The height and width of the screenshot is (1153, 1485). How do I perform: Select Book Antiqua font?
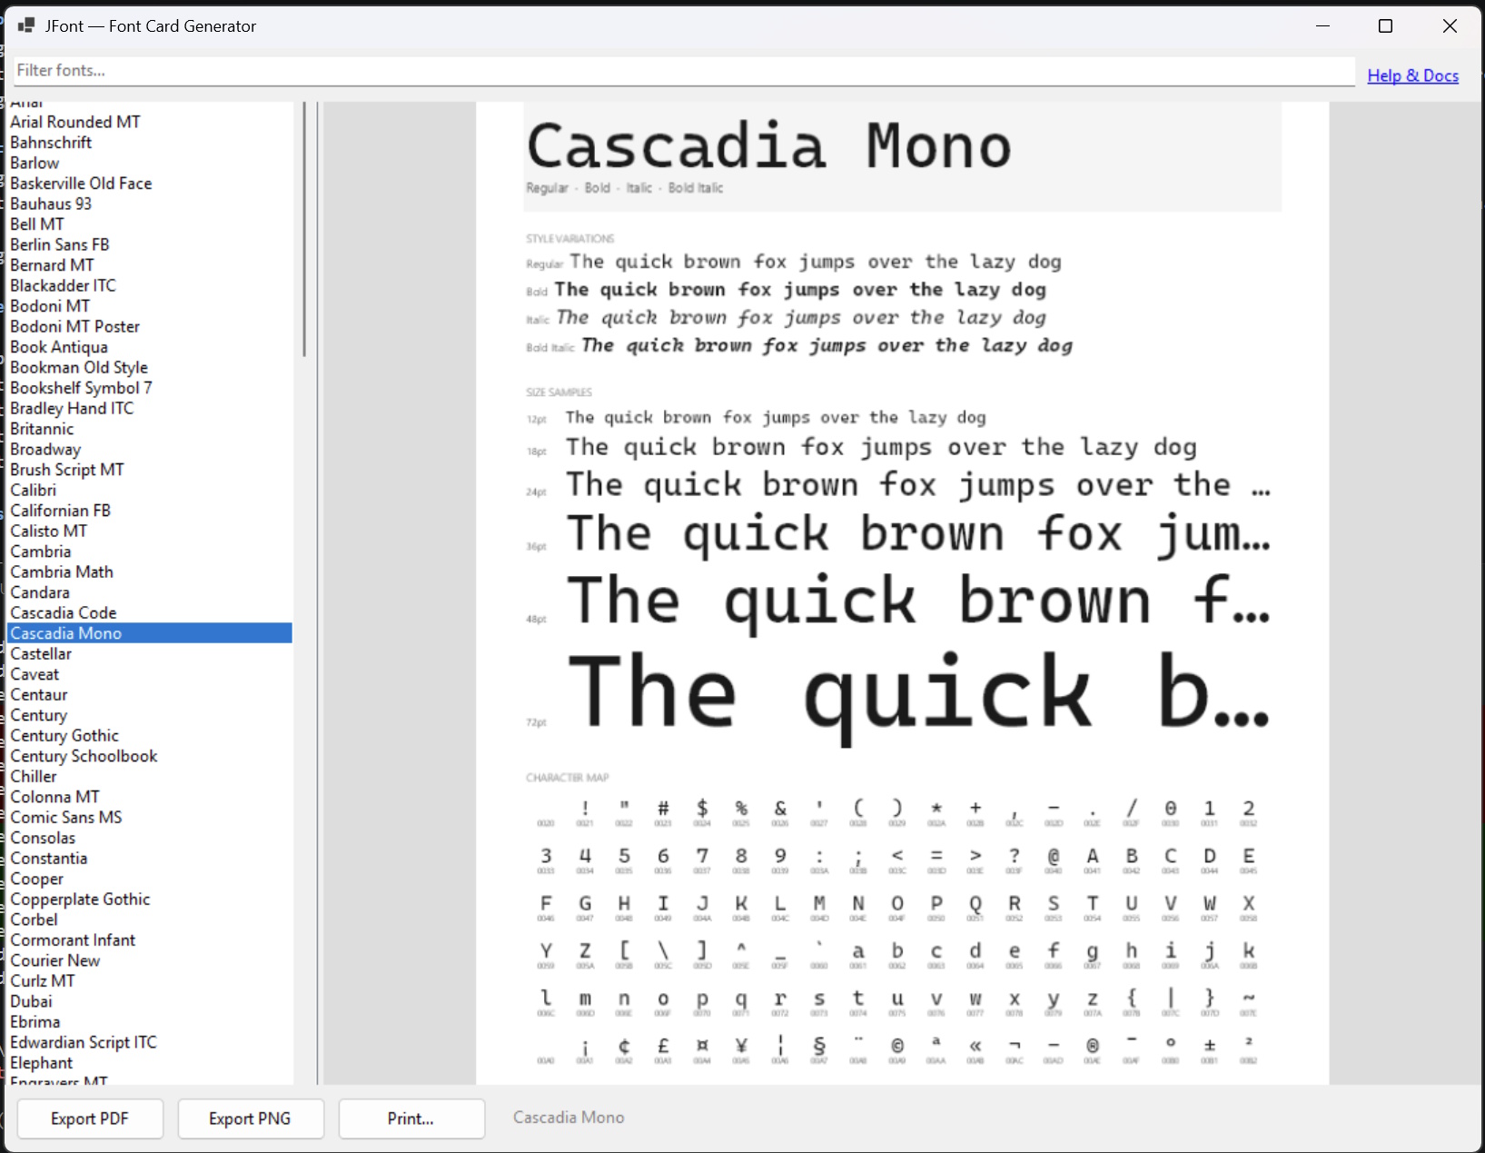[150, 347]
